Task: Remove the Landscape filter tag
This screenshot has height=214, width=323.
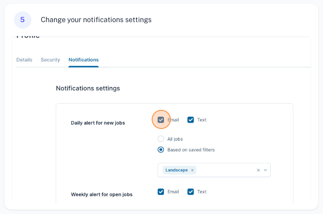Action: (x=192, y=170)
